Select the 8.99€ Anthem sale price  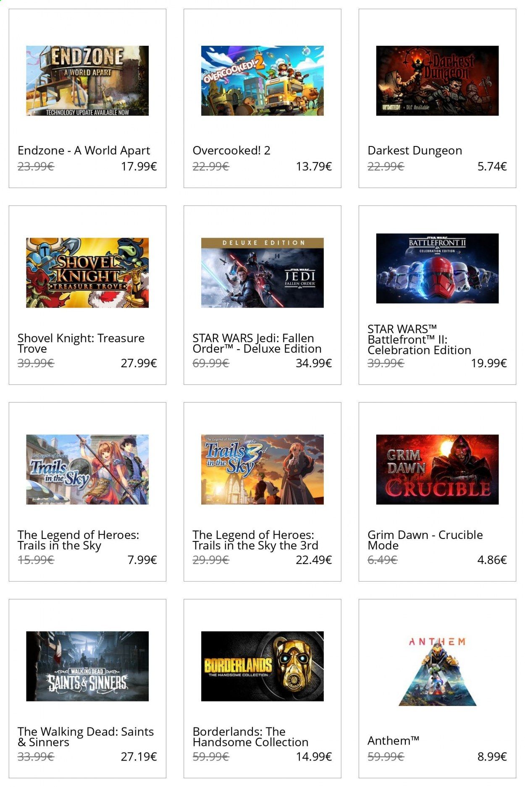[492, 756]
